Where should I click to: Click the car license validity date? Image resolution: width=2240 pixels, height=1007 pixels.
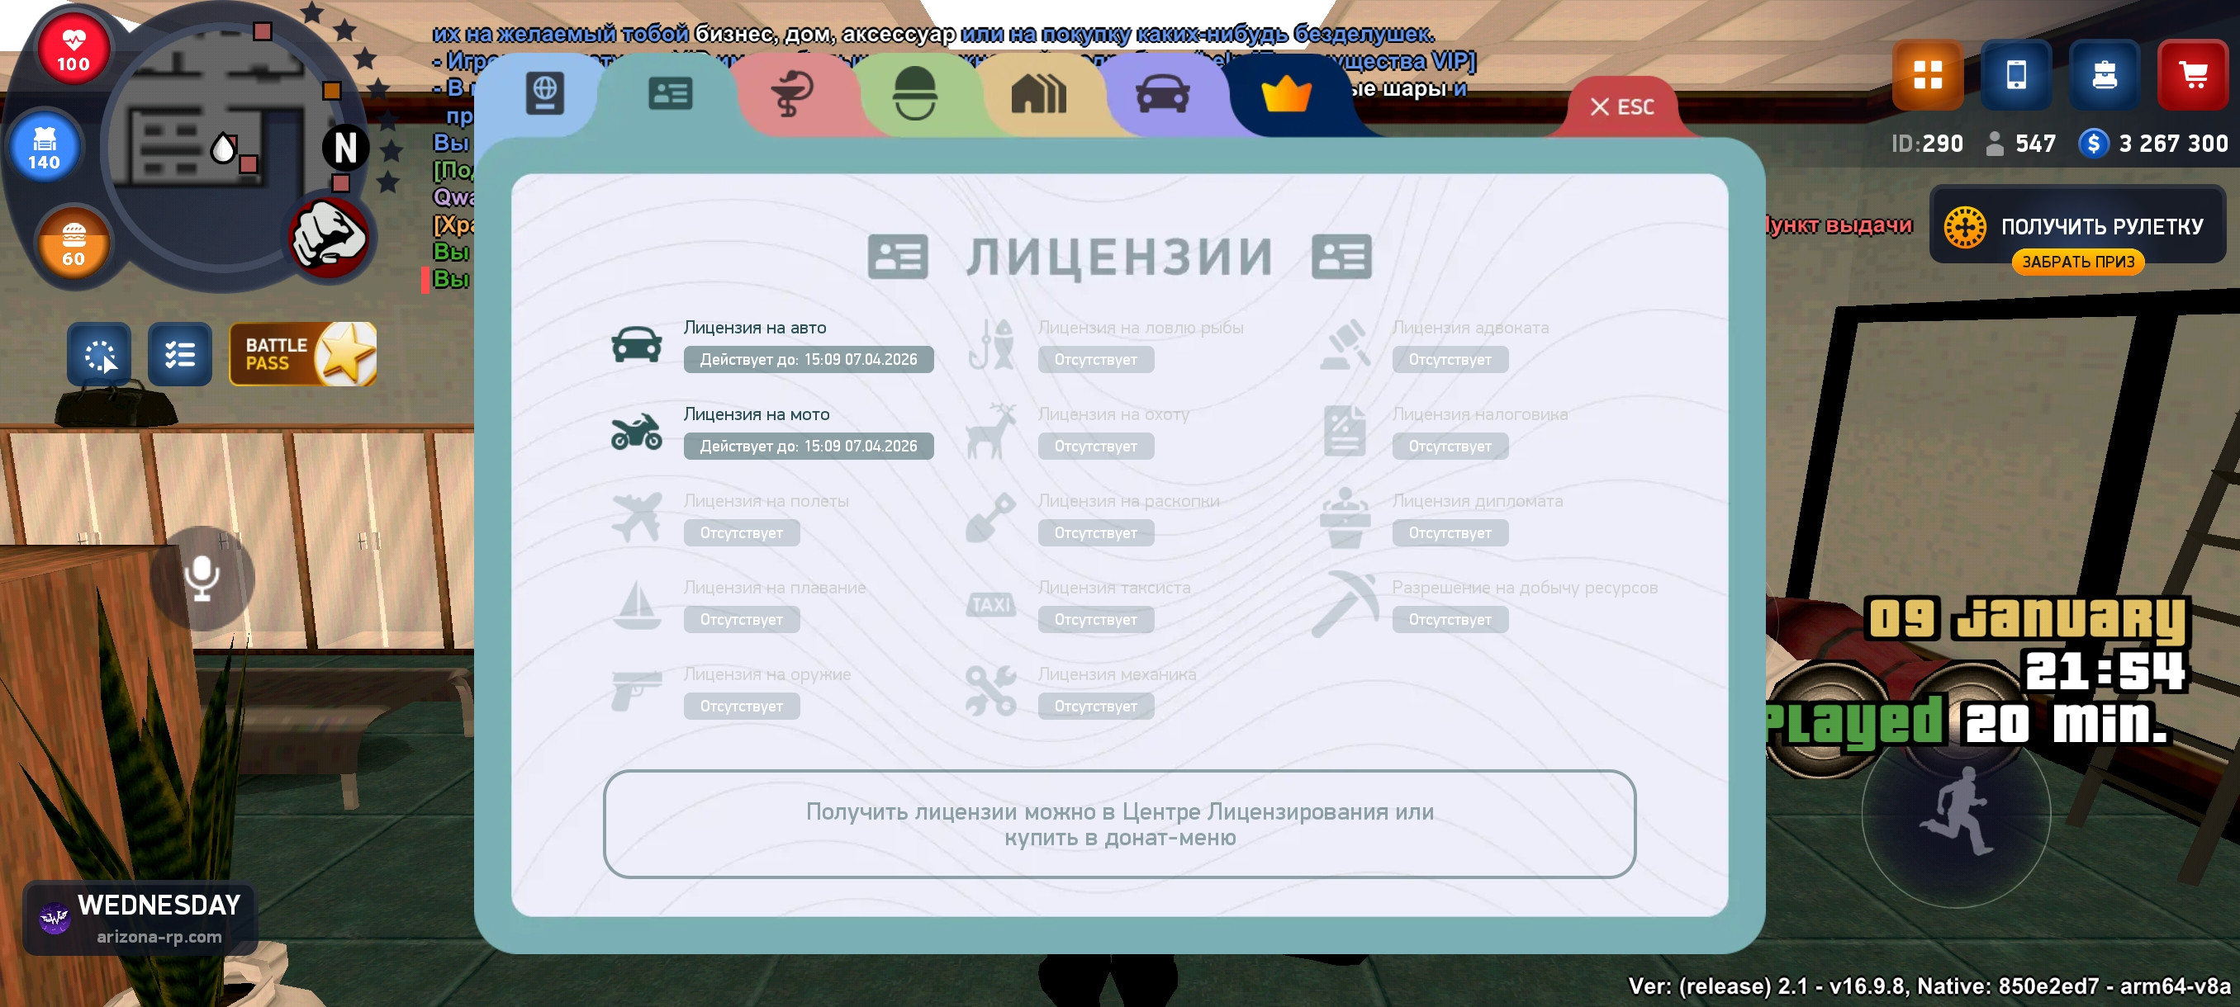pos(808,360)
